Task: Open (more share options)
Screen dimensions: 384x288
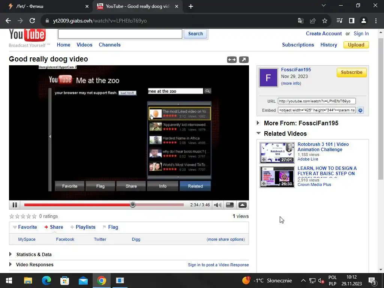Action: tap(225, 239)
